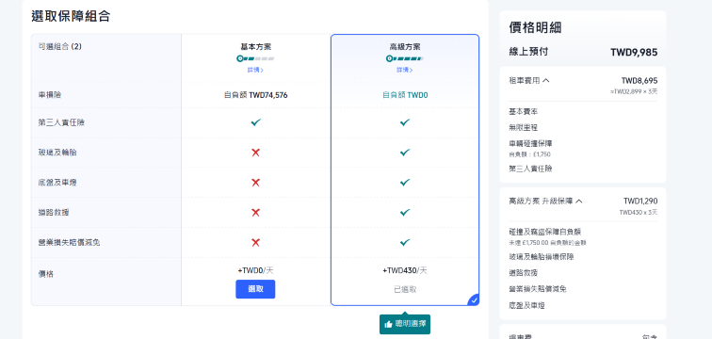Click the 第三人責任險 checkmark under 基本方案
This screenshot has width=712, height=339.
(255, 122)
